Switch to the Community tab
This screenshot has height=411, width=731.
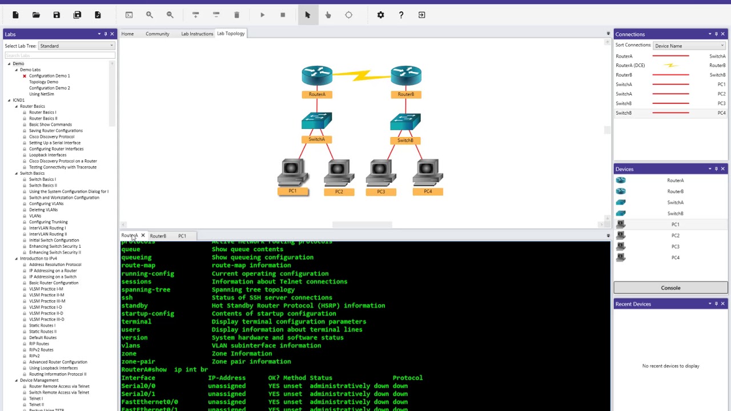pyautogui.click(x=157, y=34)
